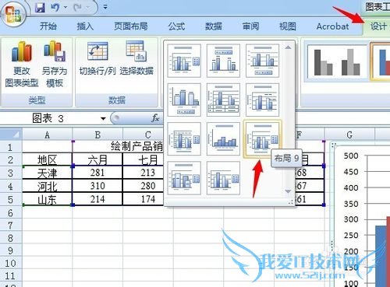Open Customize Quick Access Toolbar menu
The height and width of the screenshot is (287, 390).
click(x=105, y=7)
